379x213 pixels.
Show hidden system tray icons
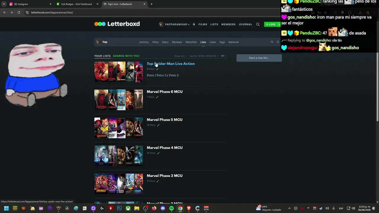point(289,208)
